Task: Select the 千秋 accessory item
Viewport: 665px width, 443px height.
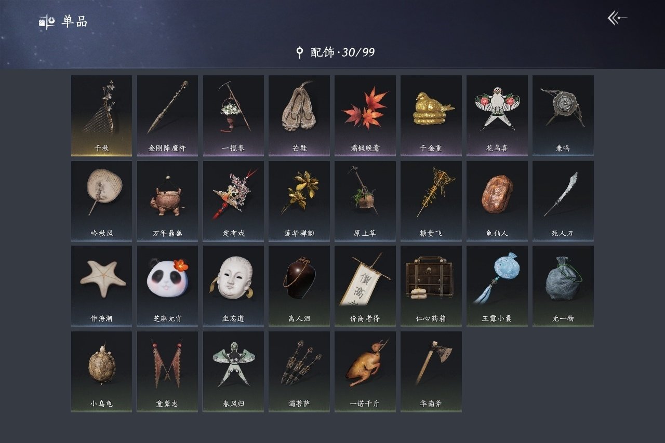Action: pyautogui.click(x=101, y=116)
